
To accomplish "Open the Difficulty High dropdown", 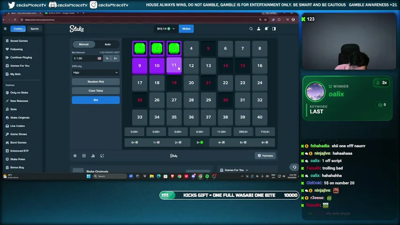I will tap(96, 73).
